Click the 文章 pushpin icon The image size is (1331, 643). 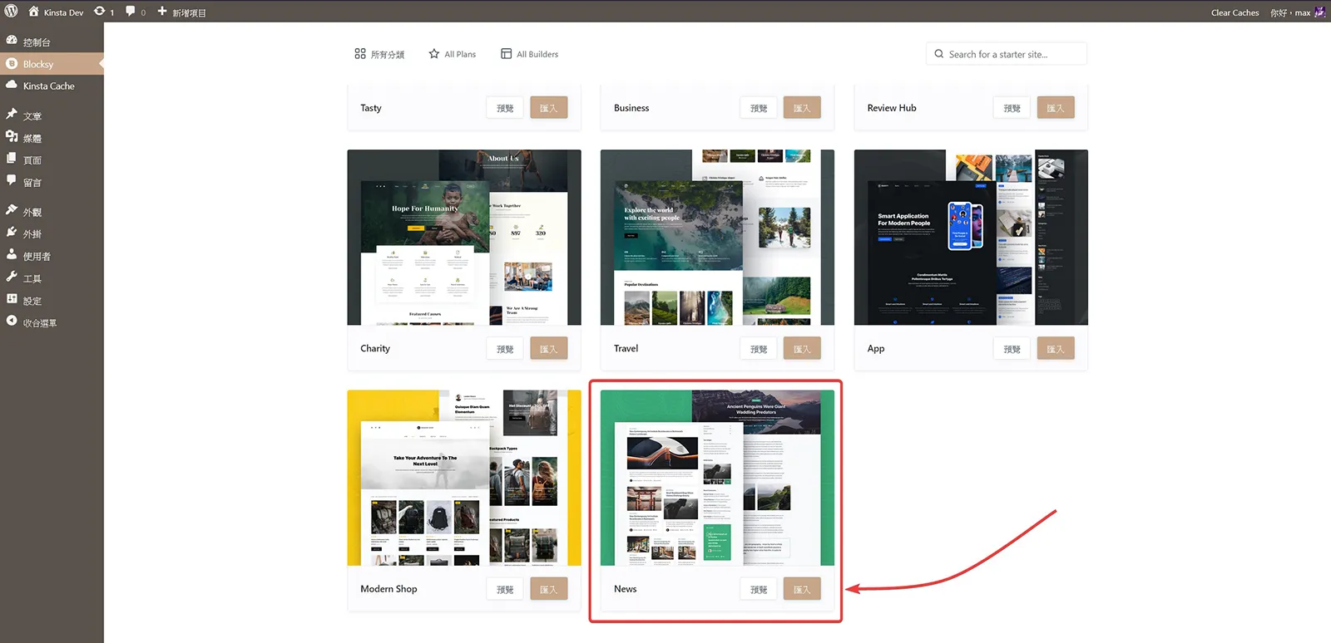tap(12, 115)
